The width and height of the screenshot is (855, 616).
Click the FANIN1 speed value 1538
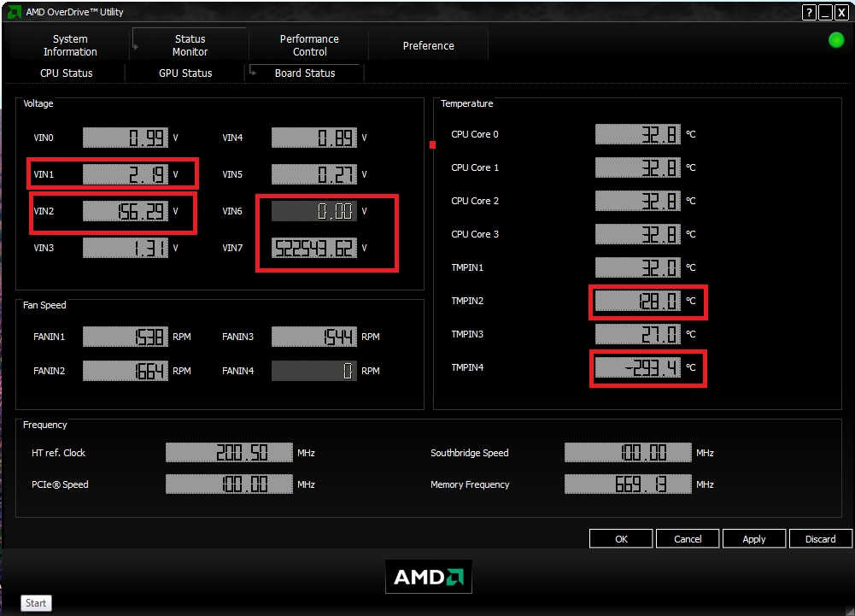point(126,337)
